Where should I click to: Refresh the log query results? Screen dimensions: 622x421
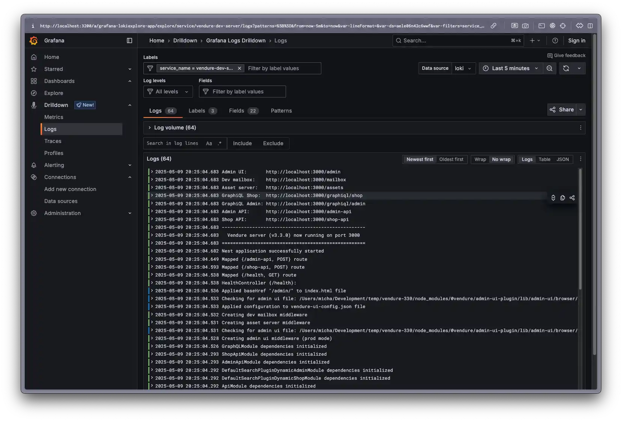566,68
